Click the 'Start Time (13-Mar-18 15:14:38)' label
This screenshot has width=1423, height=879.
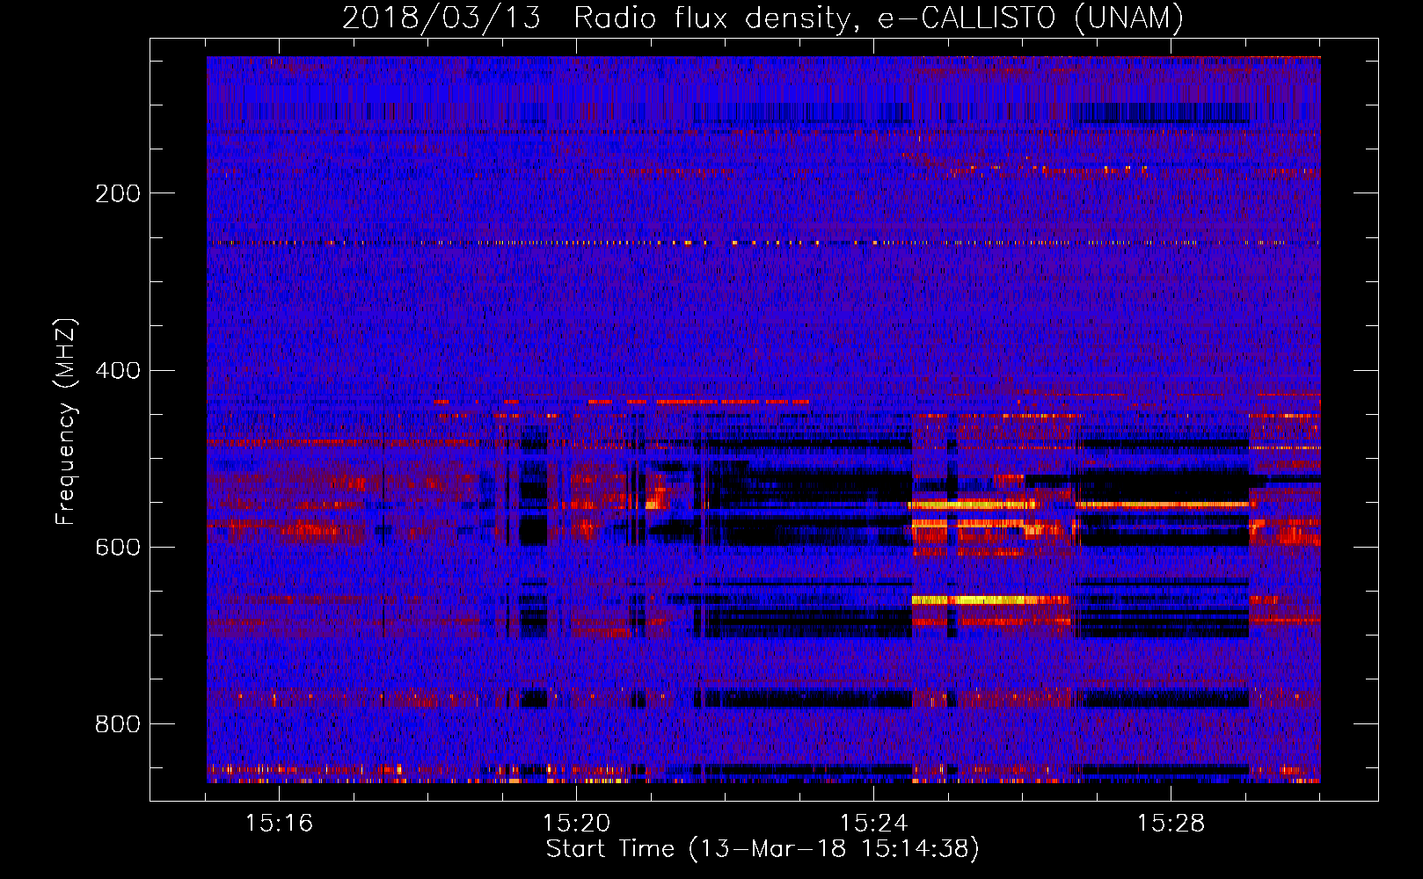click(763, 849)
